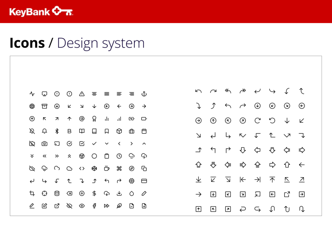The height and width of the screenshot is (236, 332).
Task: Click the delete backspace icon
Action: click(69, 194)
